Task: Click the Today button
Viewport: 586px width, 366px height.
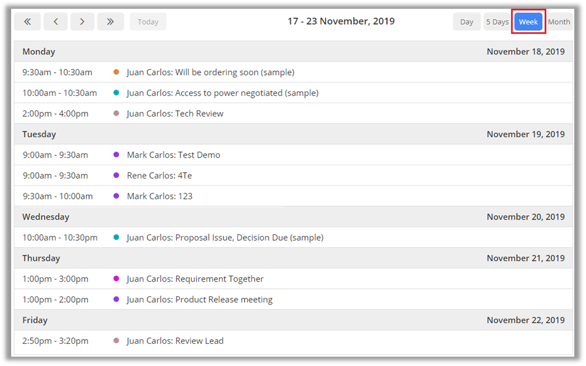Action: (x=148, y=22)
